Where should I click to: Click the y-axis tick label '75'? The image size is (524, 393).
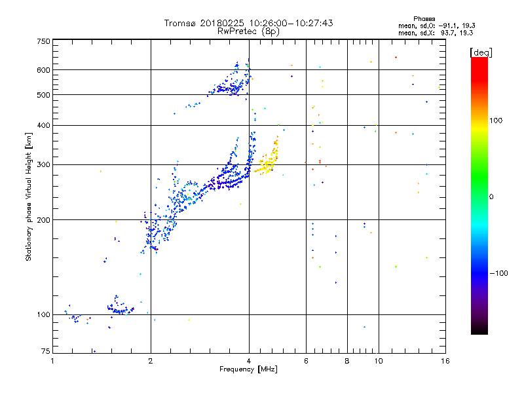coord(46,351)
